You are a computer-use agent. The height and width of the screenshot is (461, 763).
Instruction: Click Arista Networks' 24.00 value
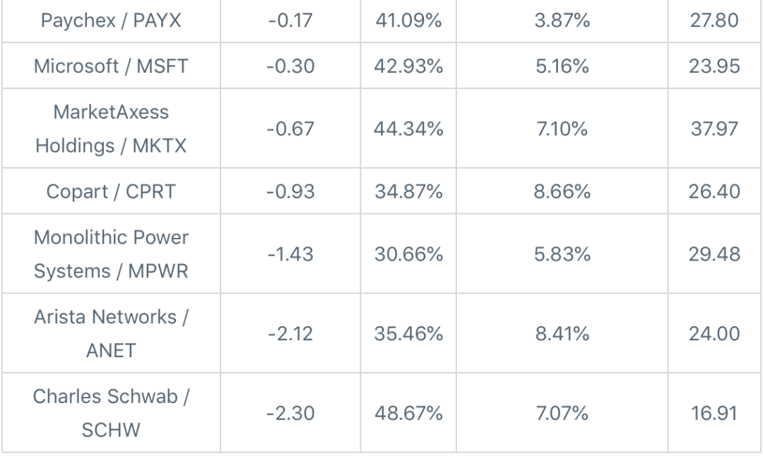click(x=715, y=333)
